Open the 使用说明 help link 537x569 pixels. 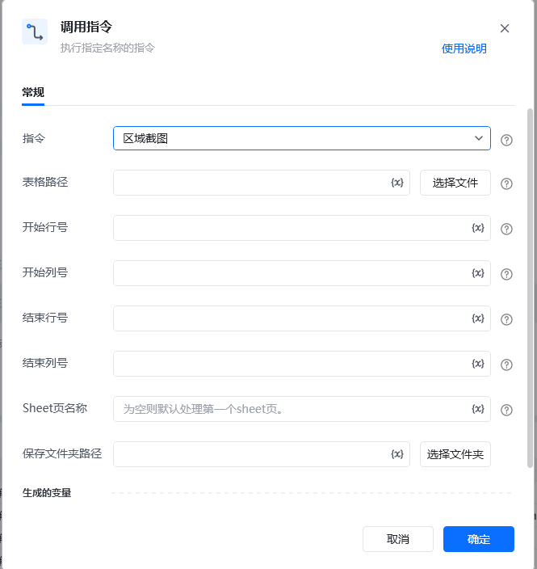point(464,48)
